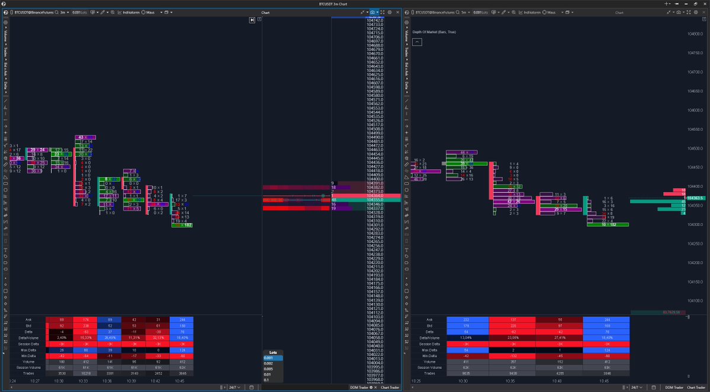Click small panel toggle icon right of play button

coord(259,20)
